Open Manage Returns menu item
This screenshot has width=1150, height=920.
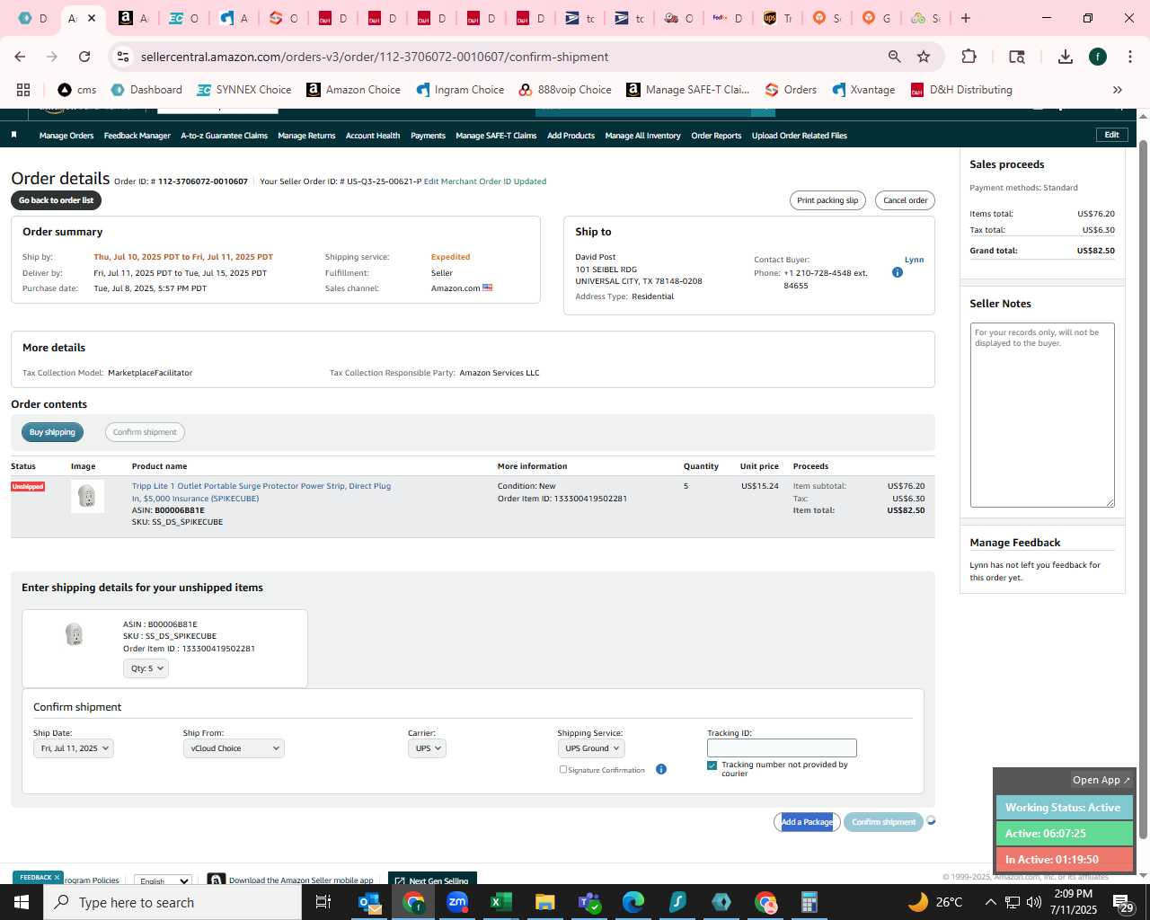[306, 136]
